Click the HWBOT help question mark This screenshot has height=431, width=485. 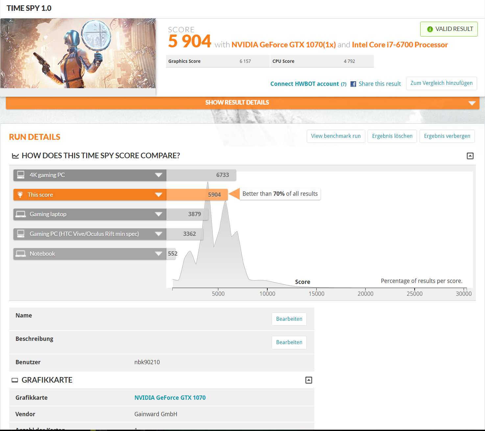[344, 84]
